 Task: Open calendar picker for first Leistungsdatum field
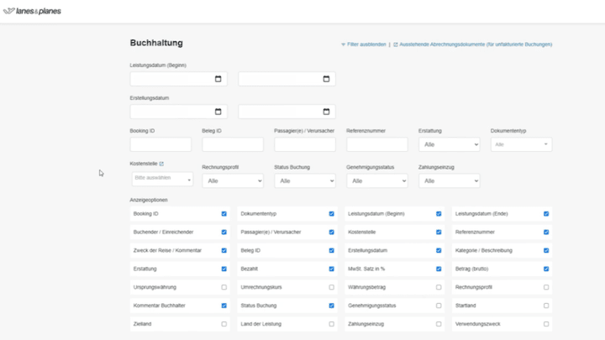coord(218,79)
